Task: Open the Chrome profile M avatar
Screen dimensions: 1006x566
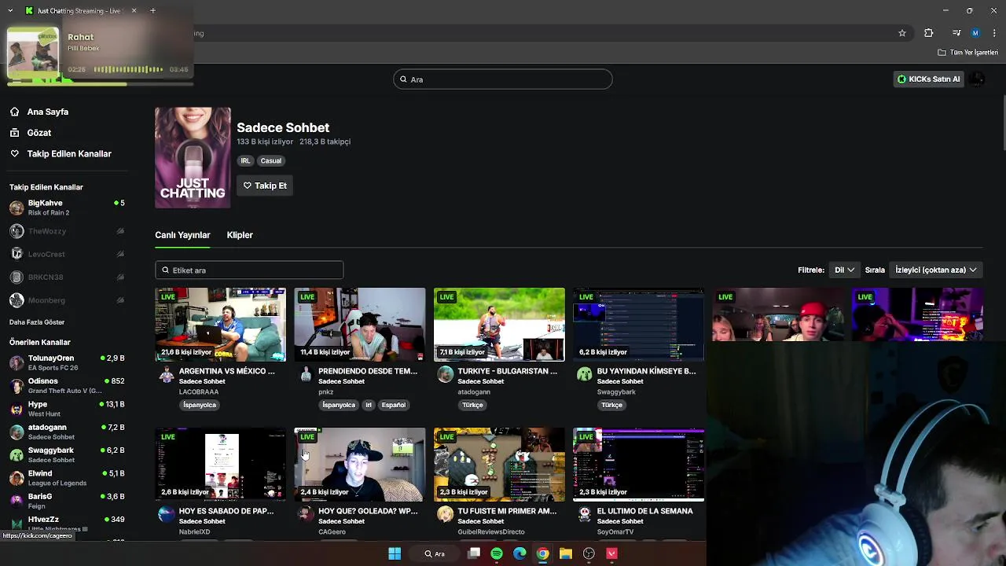Action: tap(975, 33)
